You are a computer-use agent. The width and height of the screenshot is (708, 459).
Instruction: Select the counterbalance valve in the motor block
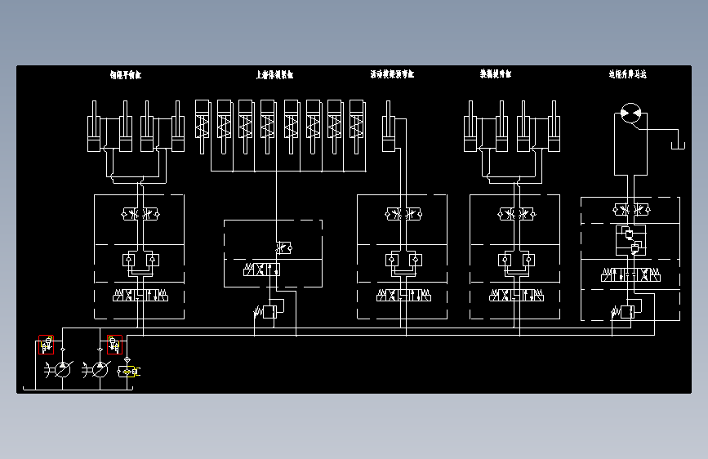[x=630, y=240]
